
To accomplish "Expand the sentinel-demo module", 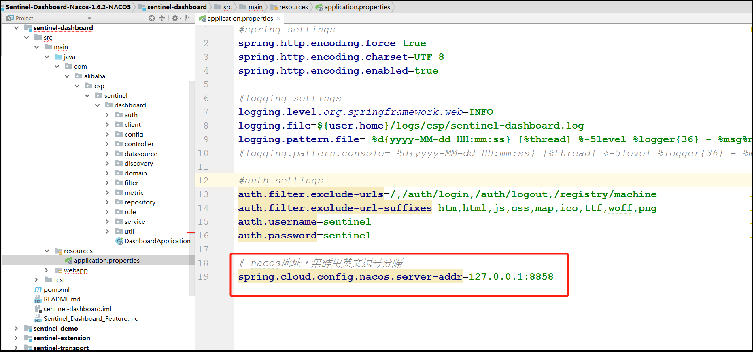I will (16, 329).
